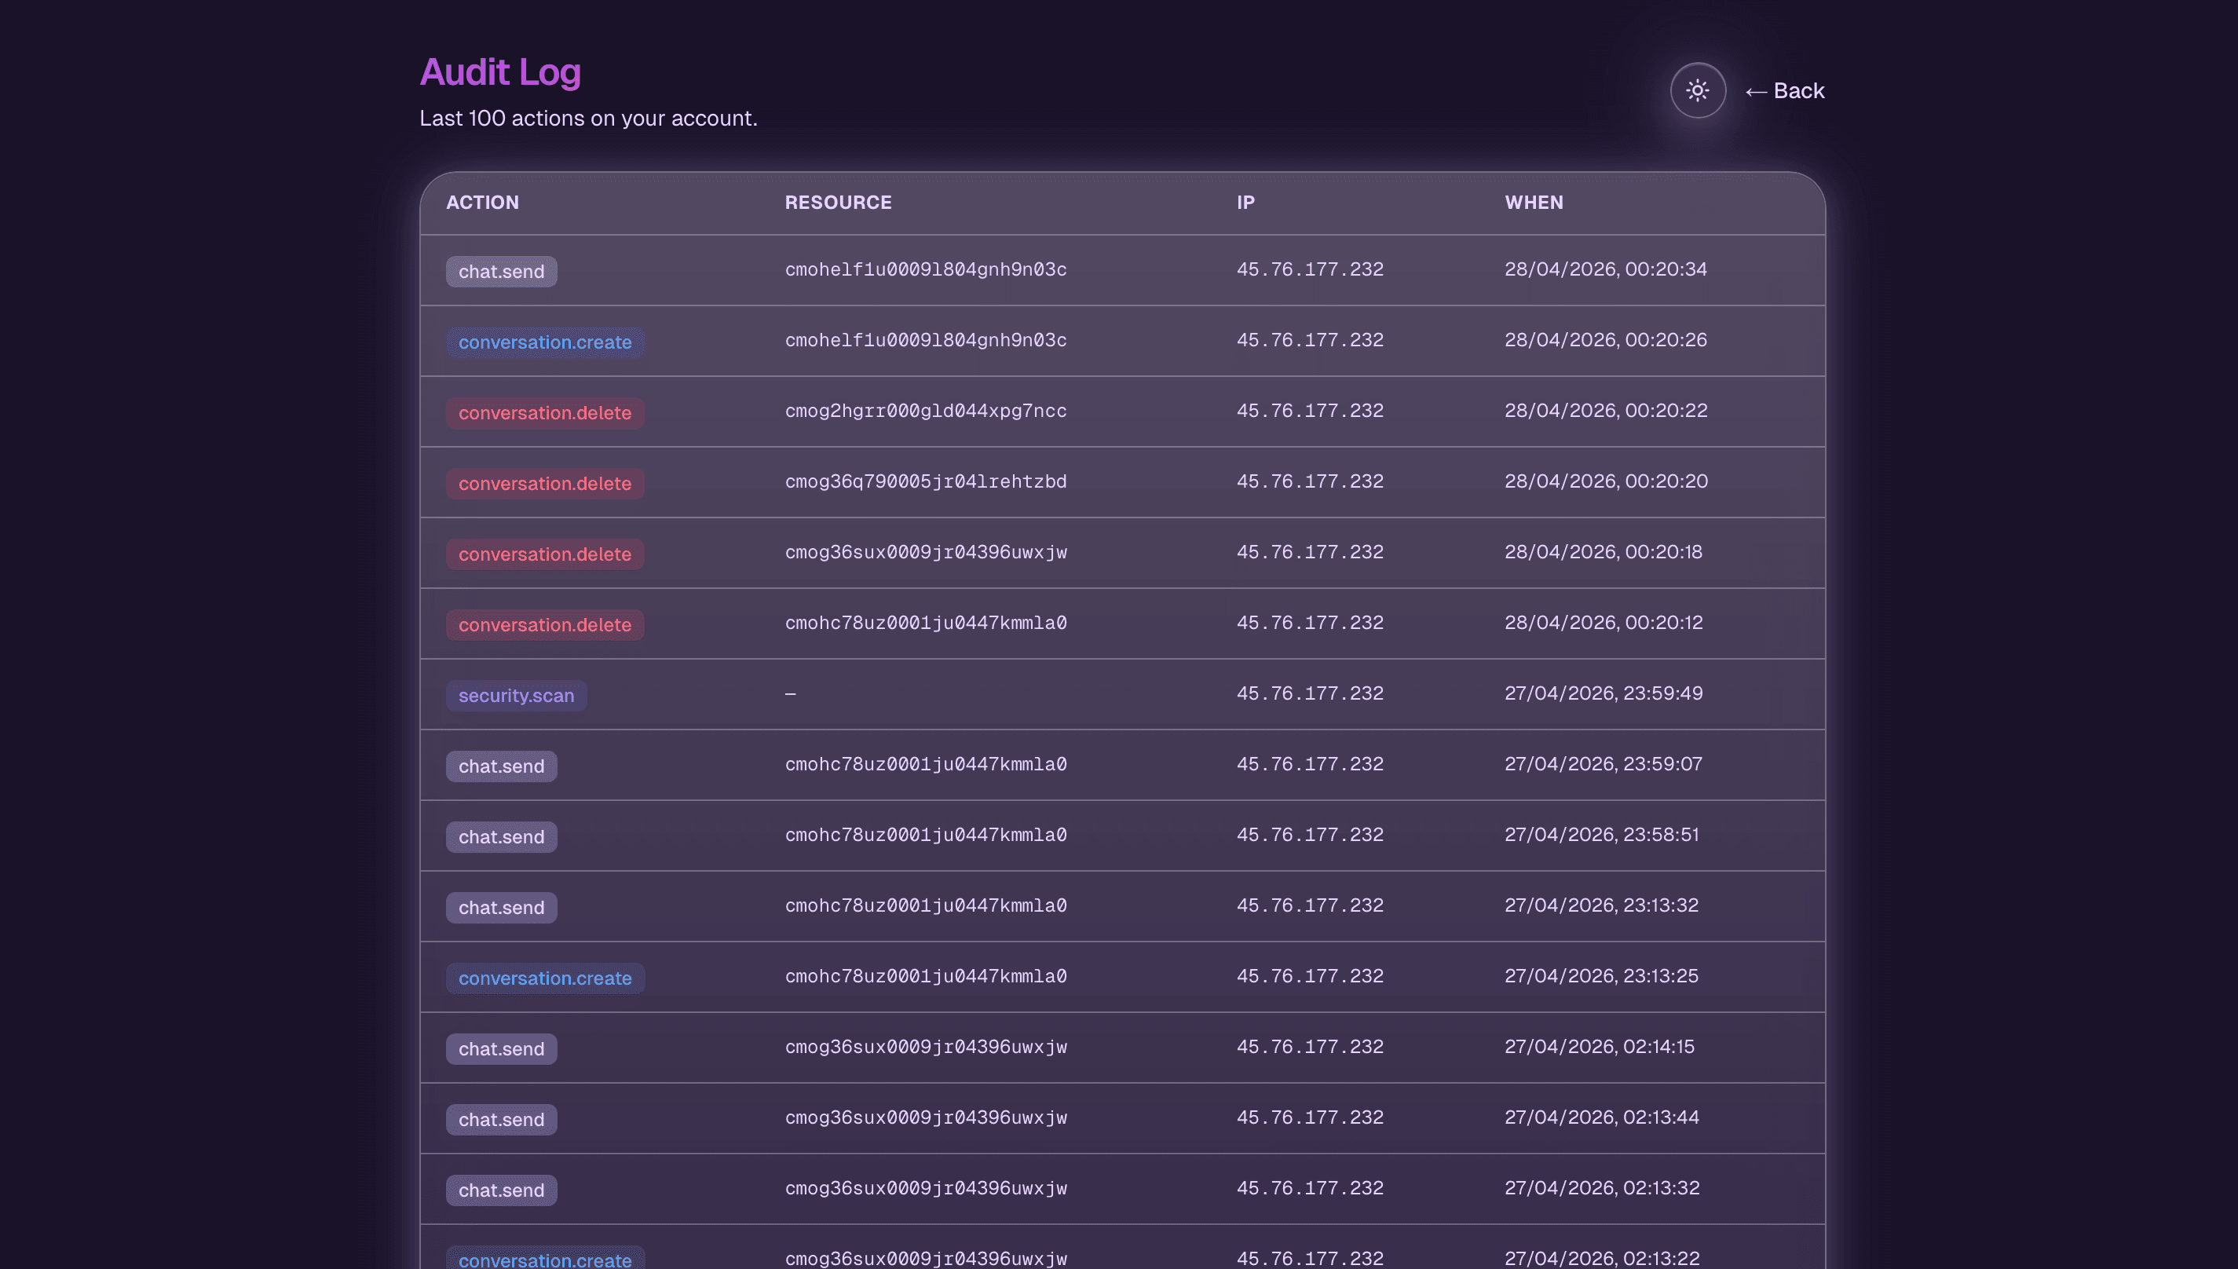Image resolution: width=2238 pixels, height=1269 pixels.
Task: Click the timestamp 27/04/2026, 23:59:07
Action: click(x=1603, y=763)
